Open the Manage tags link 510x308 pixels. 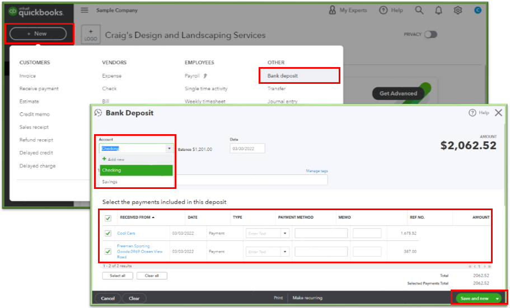(317, 171)
